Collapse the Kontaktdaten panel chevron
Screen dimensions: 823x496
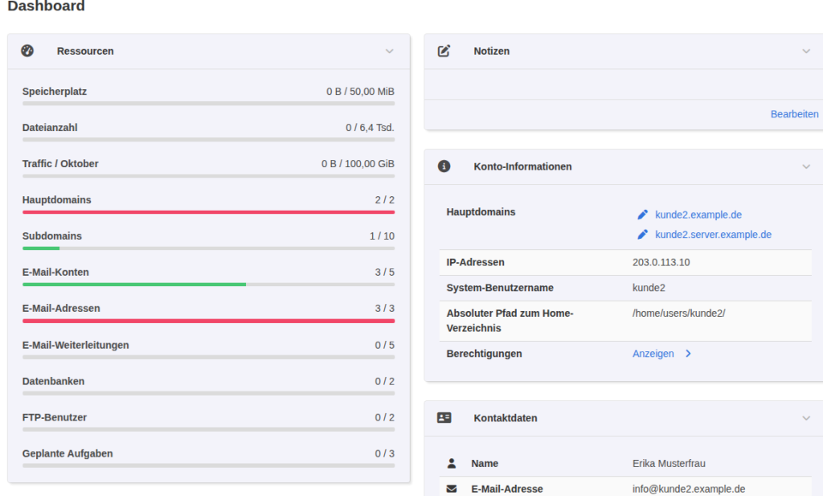coord(806,418)
